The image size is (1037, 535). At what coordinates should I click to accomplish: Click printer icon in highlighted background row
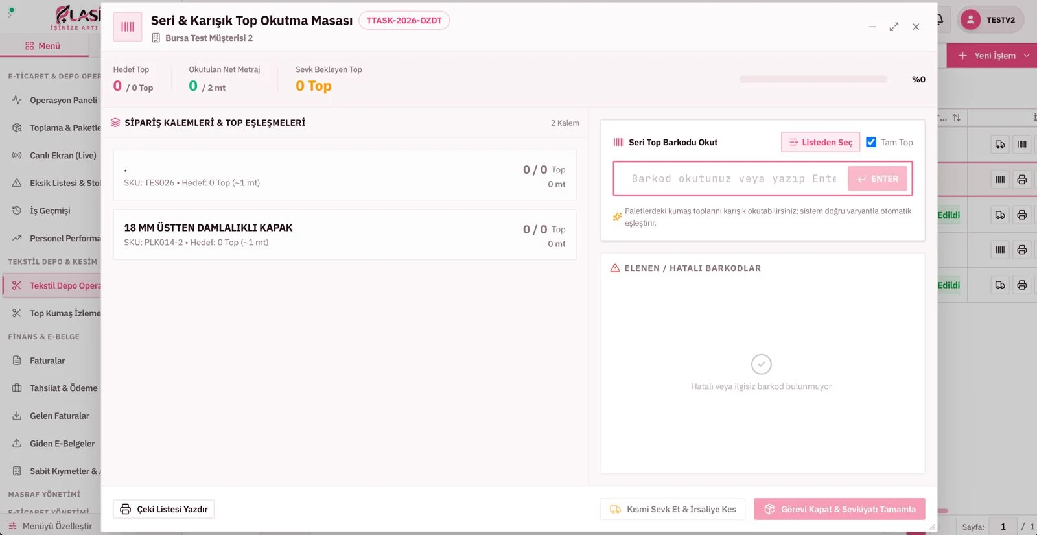click(1021, 180)
